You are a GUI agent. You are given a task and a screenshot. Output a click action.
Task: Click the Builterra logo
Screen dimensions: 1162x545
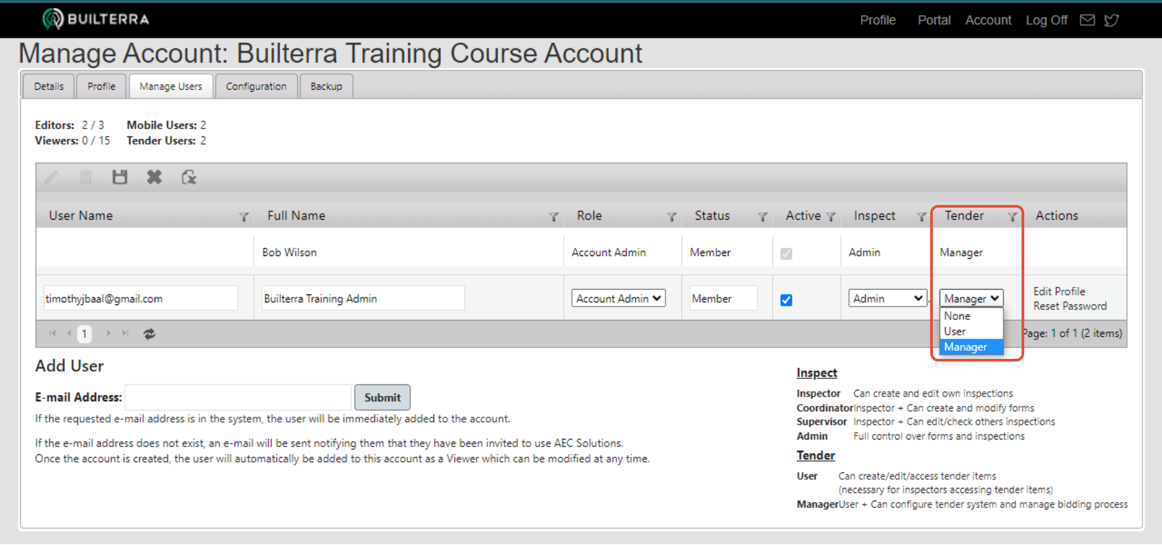tap(95, 19)
